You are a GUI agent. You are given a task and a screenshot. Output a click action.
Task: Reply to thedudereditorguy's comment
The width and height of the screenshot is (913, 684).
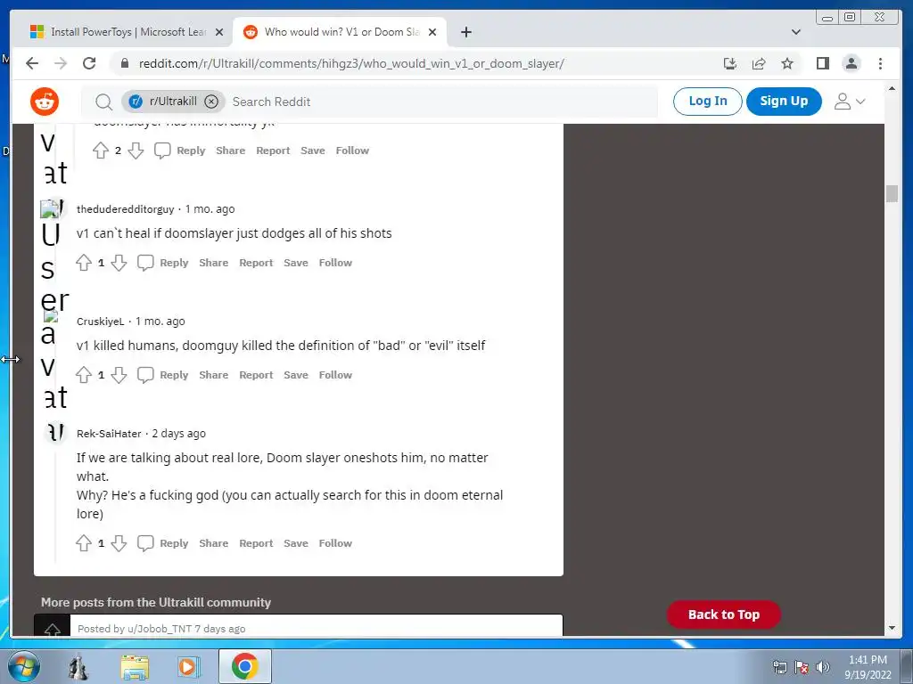pyautogui.click(x=163, y=263)
